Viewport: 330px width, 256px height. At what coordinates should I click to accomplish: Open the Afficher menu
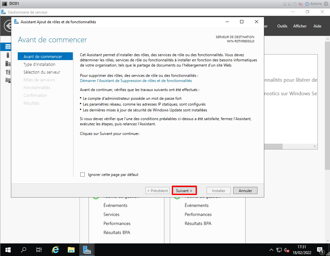point(300,26)
